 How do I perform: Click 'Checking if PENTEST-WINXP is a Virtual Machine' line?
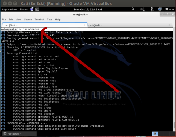click(49, 47)
